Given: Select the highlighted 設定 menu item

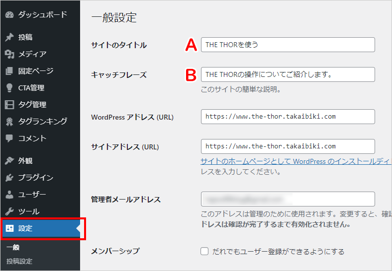Looking at the screenshot, I should coord(40,228).
